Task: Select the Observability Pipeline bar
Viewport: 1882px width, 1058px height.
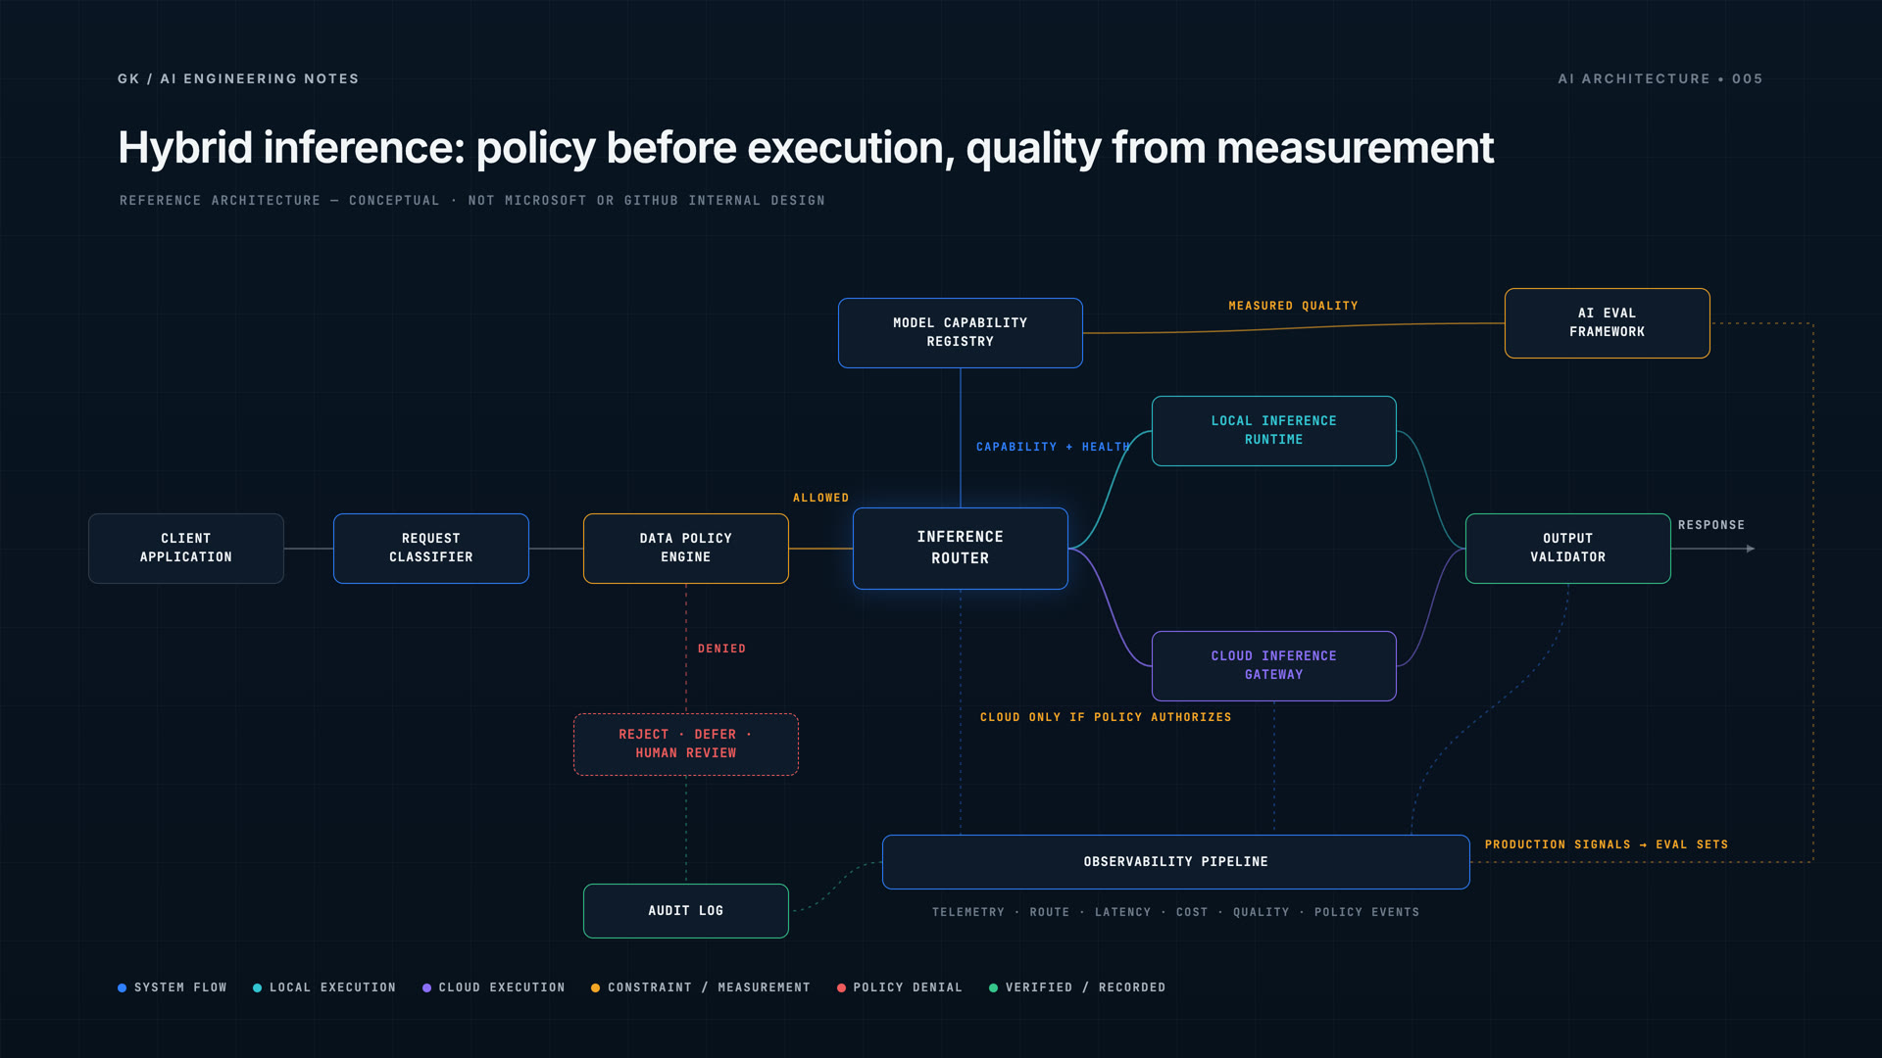Action: (x=1176, y=862)
